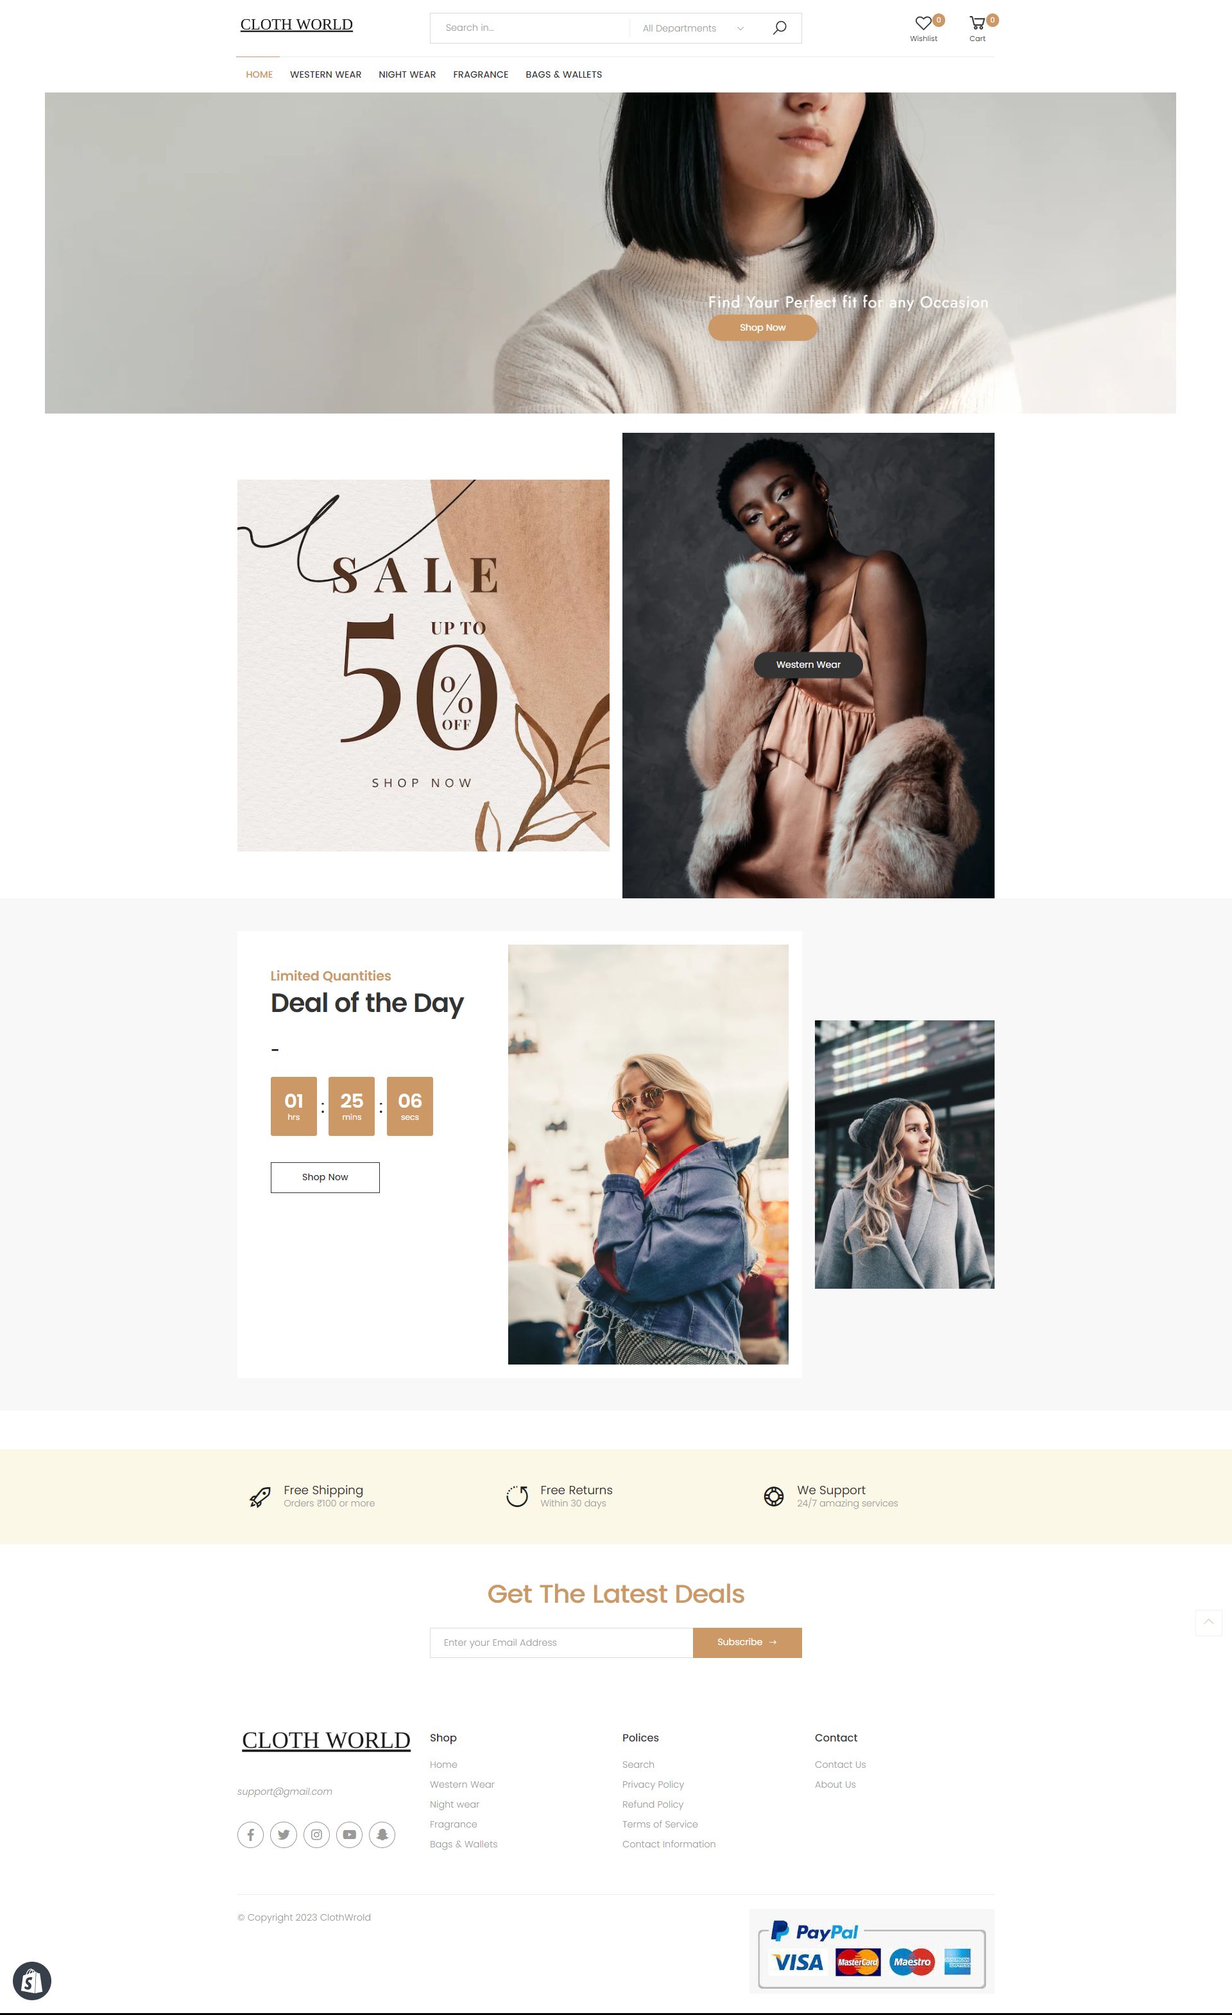1232x2015 pixels.
Task: Open the shopping Cart icon
Action: (x=976, y=24)
